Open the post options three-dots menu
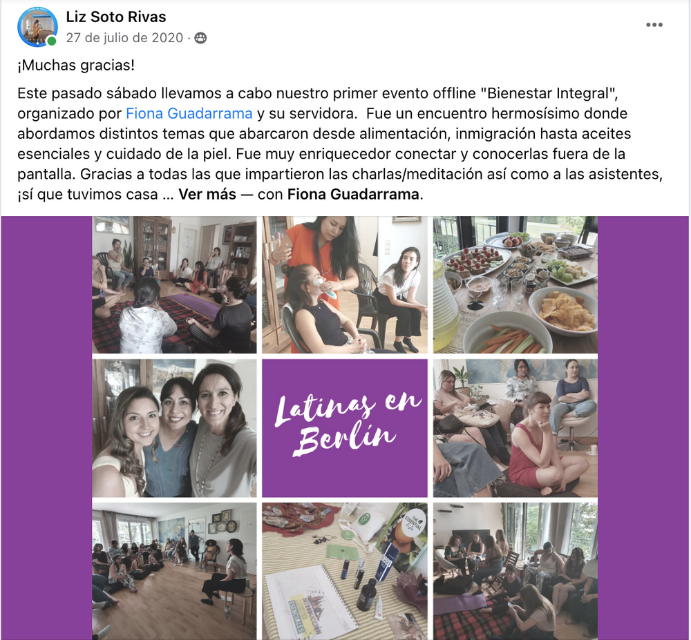The height and width of the screenshot is (640, 691). [x=654, y=25]
